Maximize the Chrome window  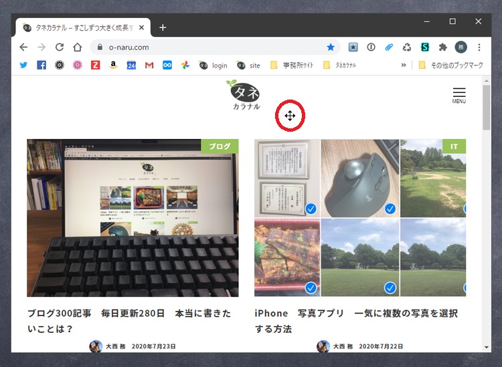click(x=452, y=21)
